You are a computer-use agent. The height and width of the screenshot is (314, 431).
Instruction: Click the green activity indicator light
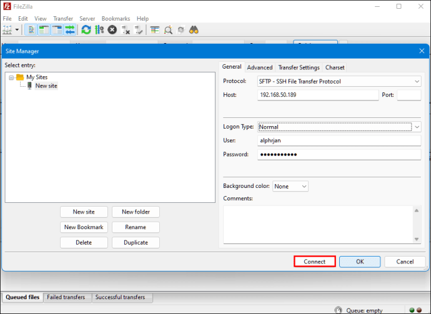[412, 310]
